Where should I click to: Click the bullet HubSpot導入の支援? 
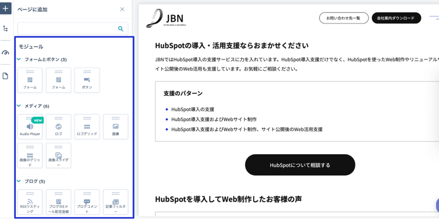[x=192, y=109]
